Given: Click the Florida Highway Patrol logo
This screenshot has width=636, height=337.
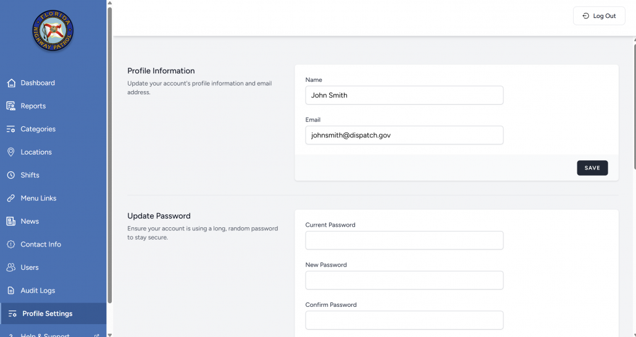Looking at the screenshot, I should point(53,31).
